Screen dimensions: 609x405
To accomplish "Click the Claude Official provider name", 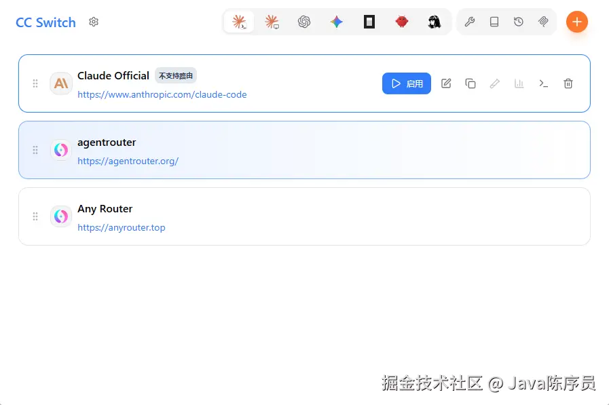I will click(113, 76).
